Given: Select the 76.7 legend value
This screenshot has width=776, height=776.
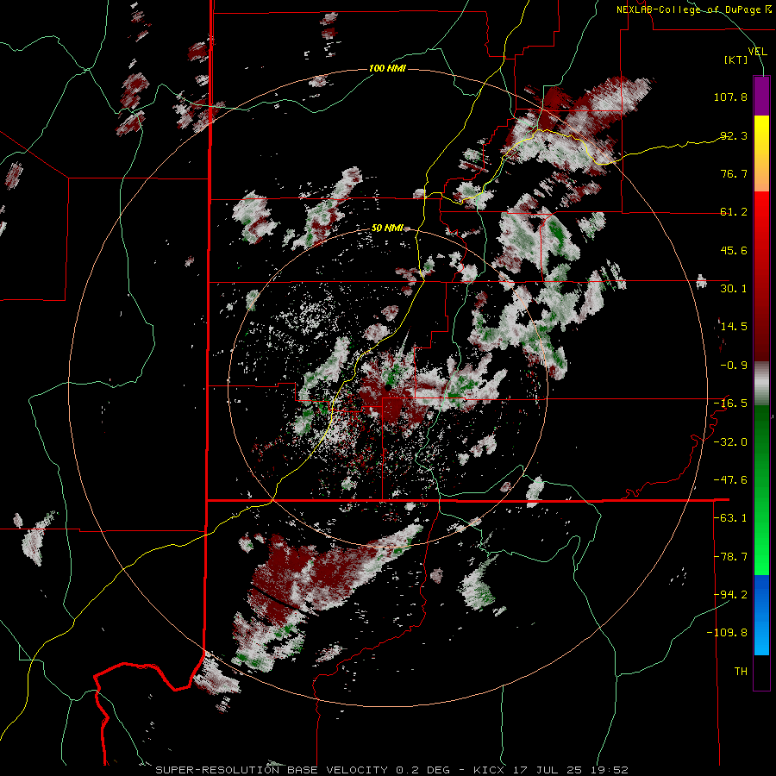Looking at the screenshot, I should pos(734,173).
